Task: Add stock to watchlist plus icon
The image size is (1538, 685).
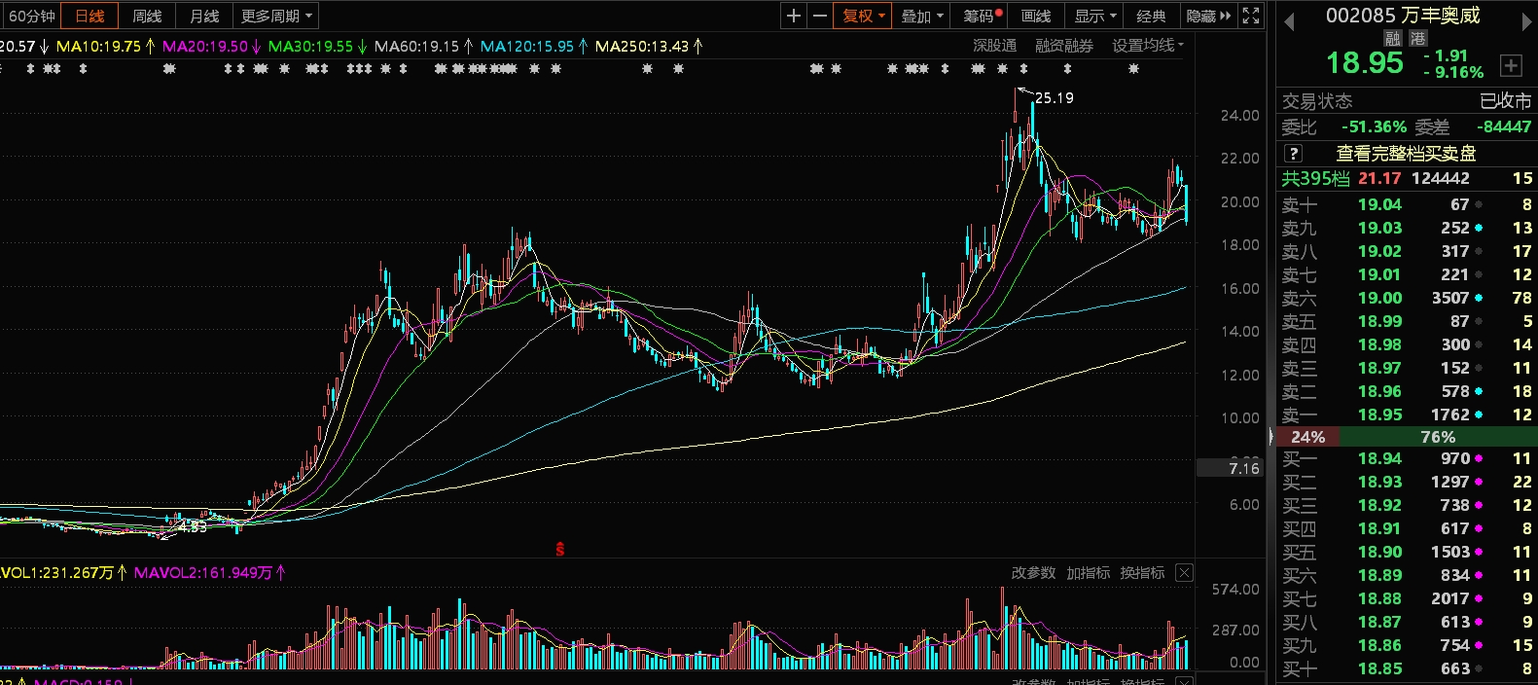Action: (x=1511, y=65)
